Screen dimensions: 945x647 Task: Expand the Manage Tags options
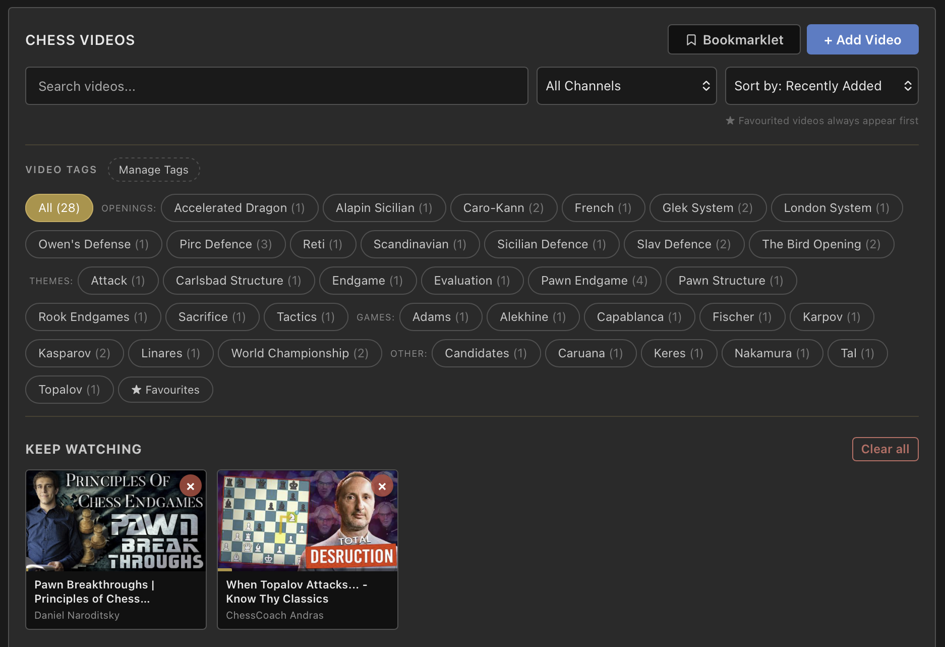[x=153, y=170]
